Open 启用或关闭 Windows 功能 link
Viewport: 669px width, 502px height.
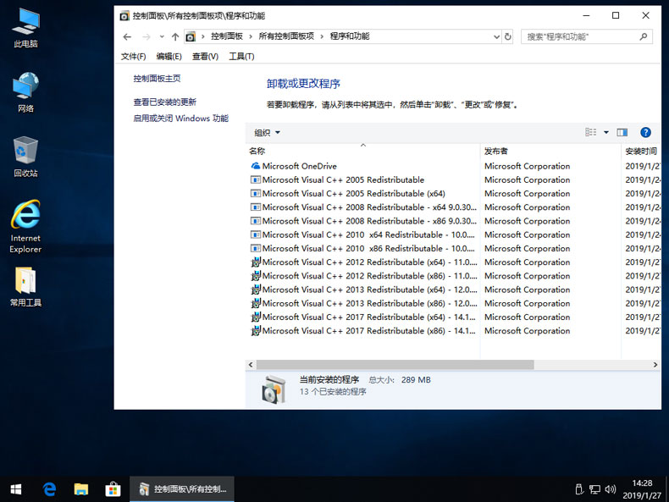181,119
